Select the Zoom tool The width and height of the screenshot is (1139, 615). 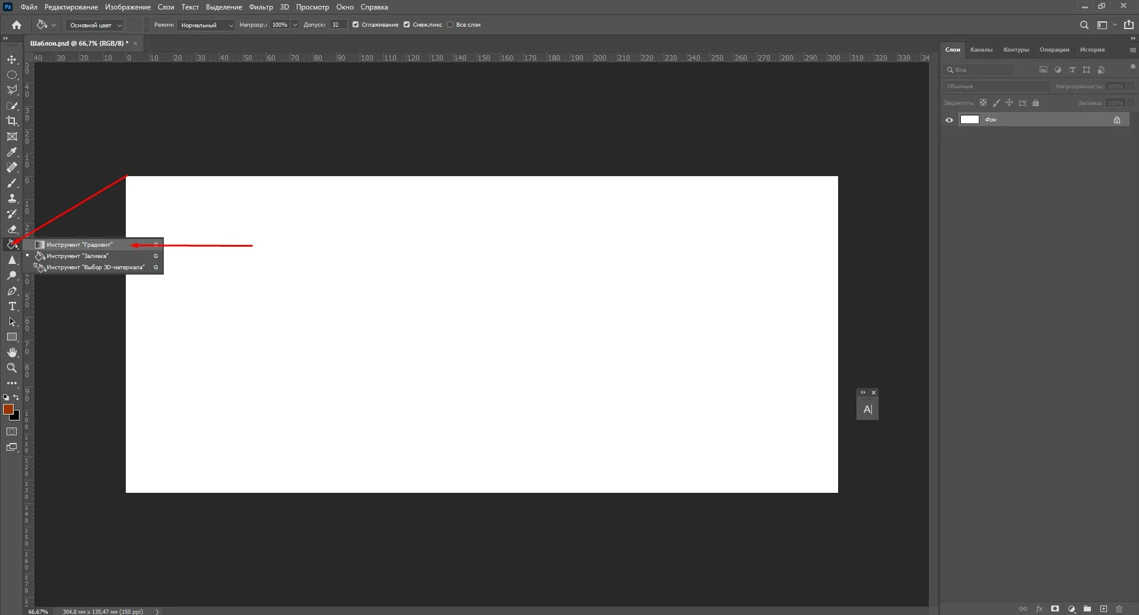(12, 368)
